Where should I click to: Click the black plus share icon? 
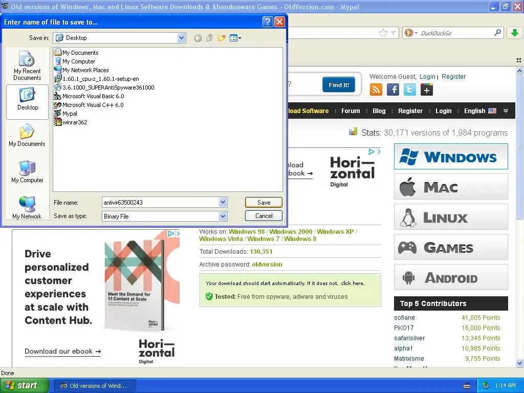tap(426, 90)
